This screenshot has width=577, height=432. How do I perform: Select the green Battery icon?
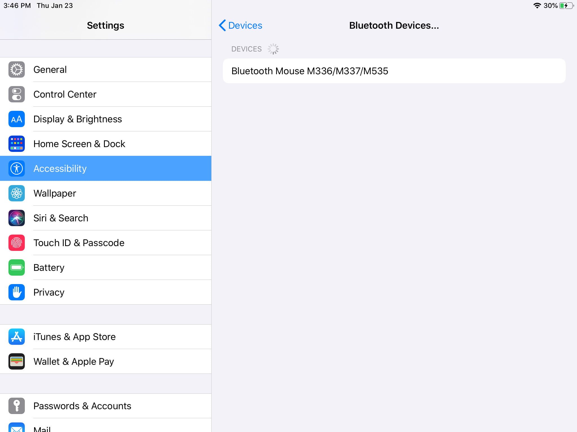(16, 267)
